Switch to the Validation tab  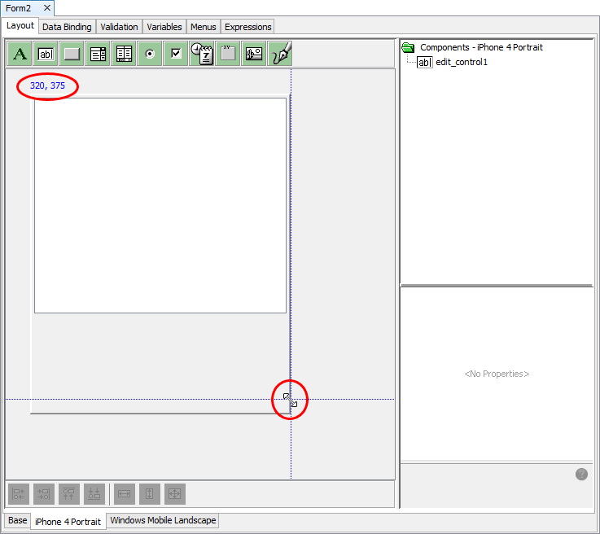click(119, 27)
